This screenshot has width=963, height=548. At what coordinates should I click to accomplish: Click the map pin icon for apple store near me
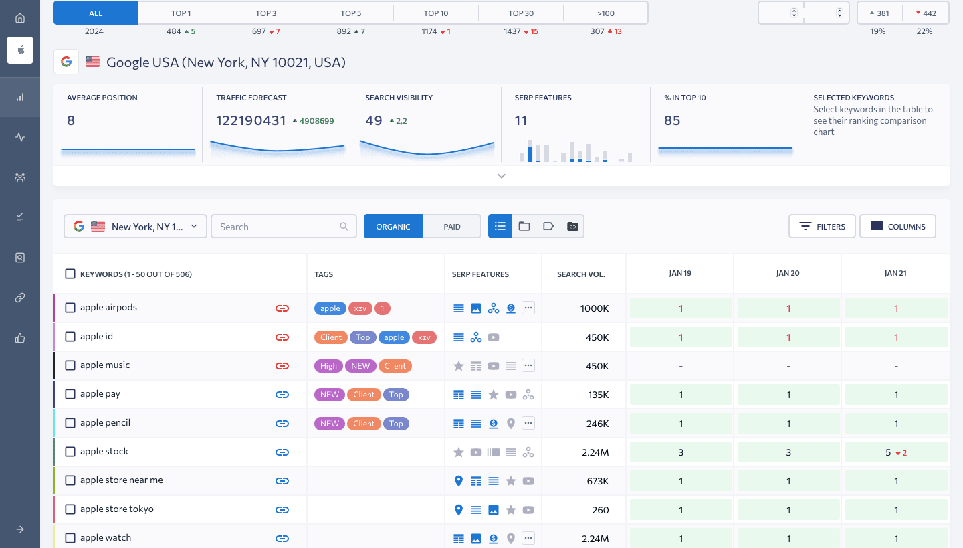(459, 481)
